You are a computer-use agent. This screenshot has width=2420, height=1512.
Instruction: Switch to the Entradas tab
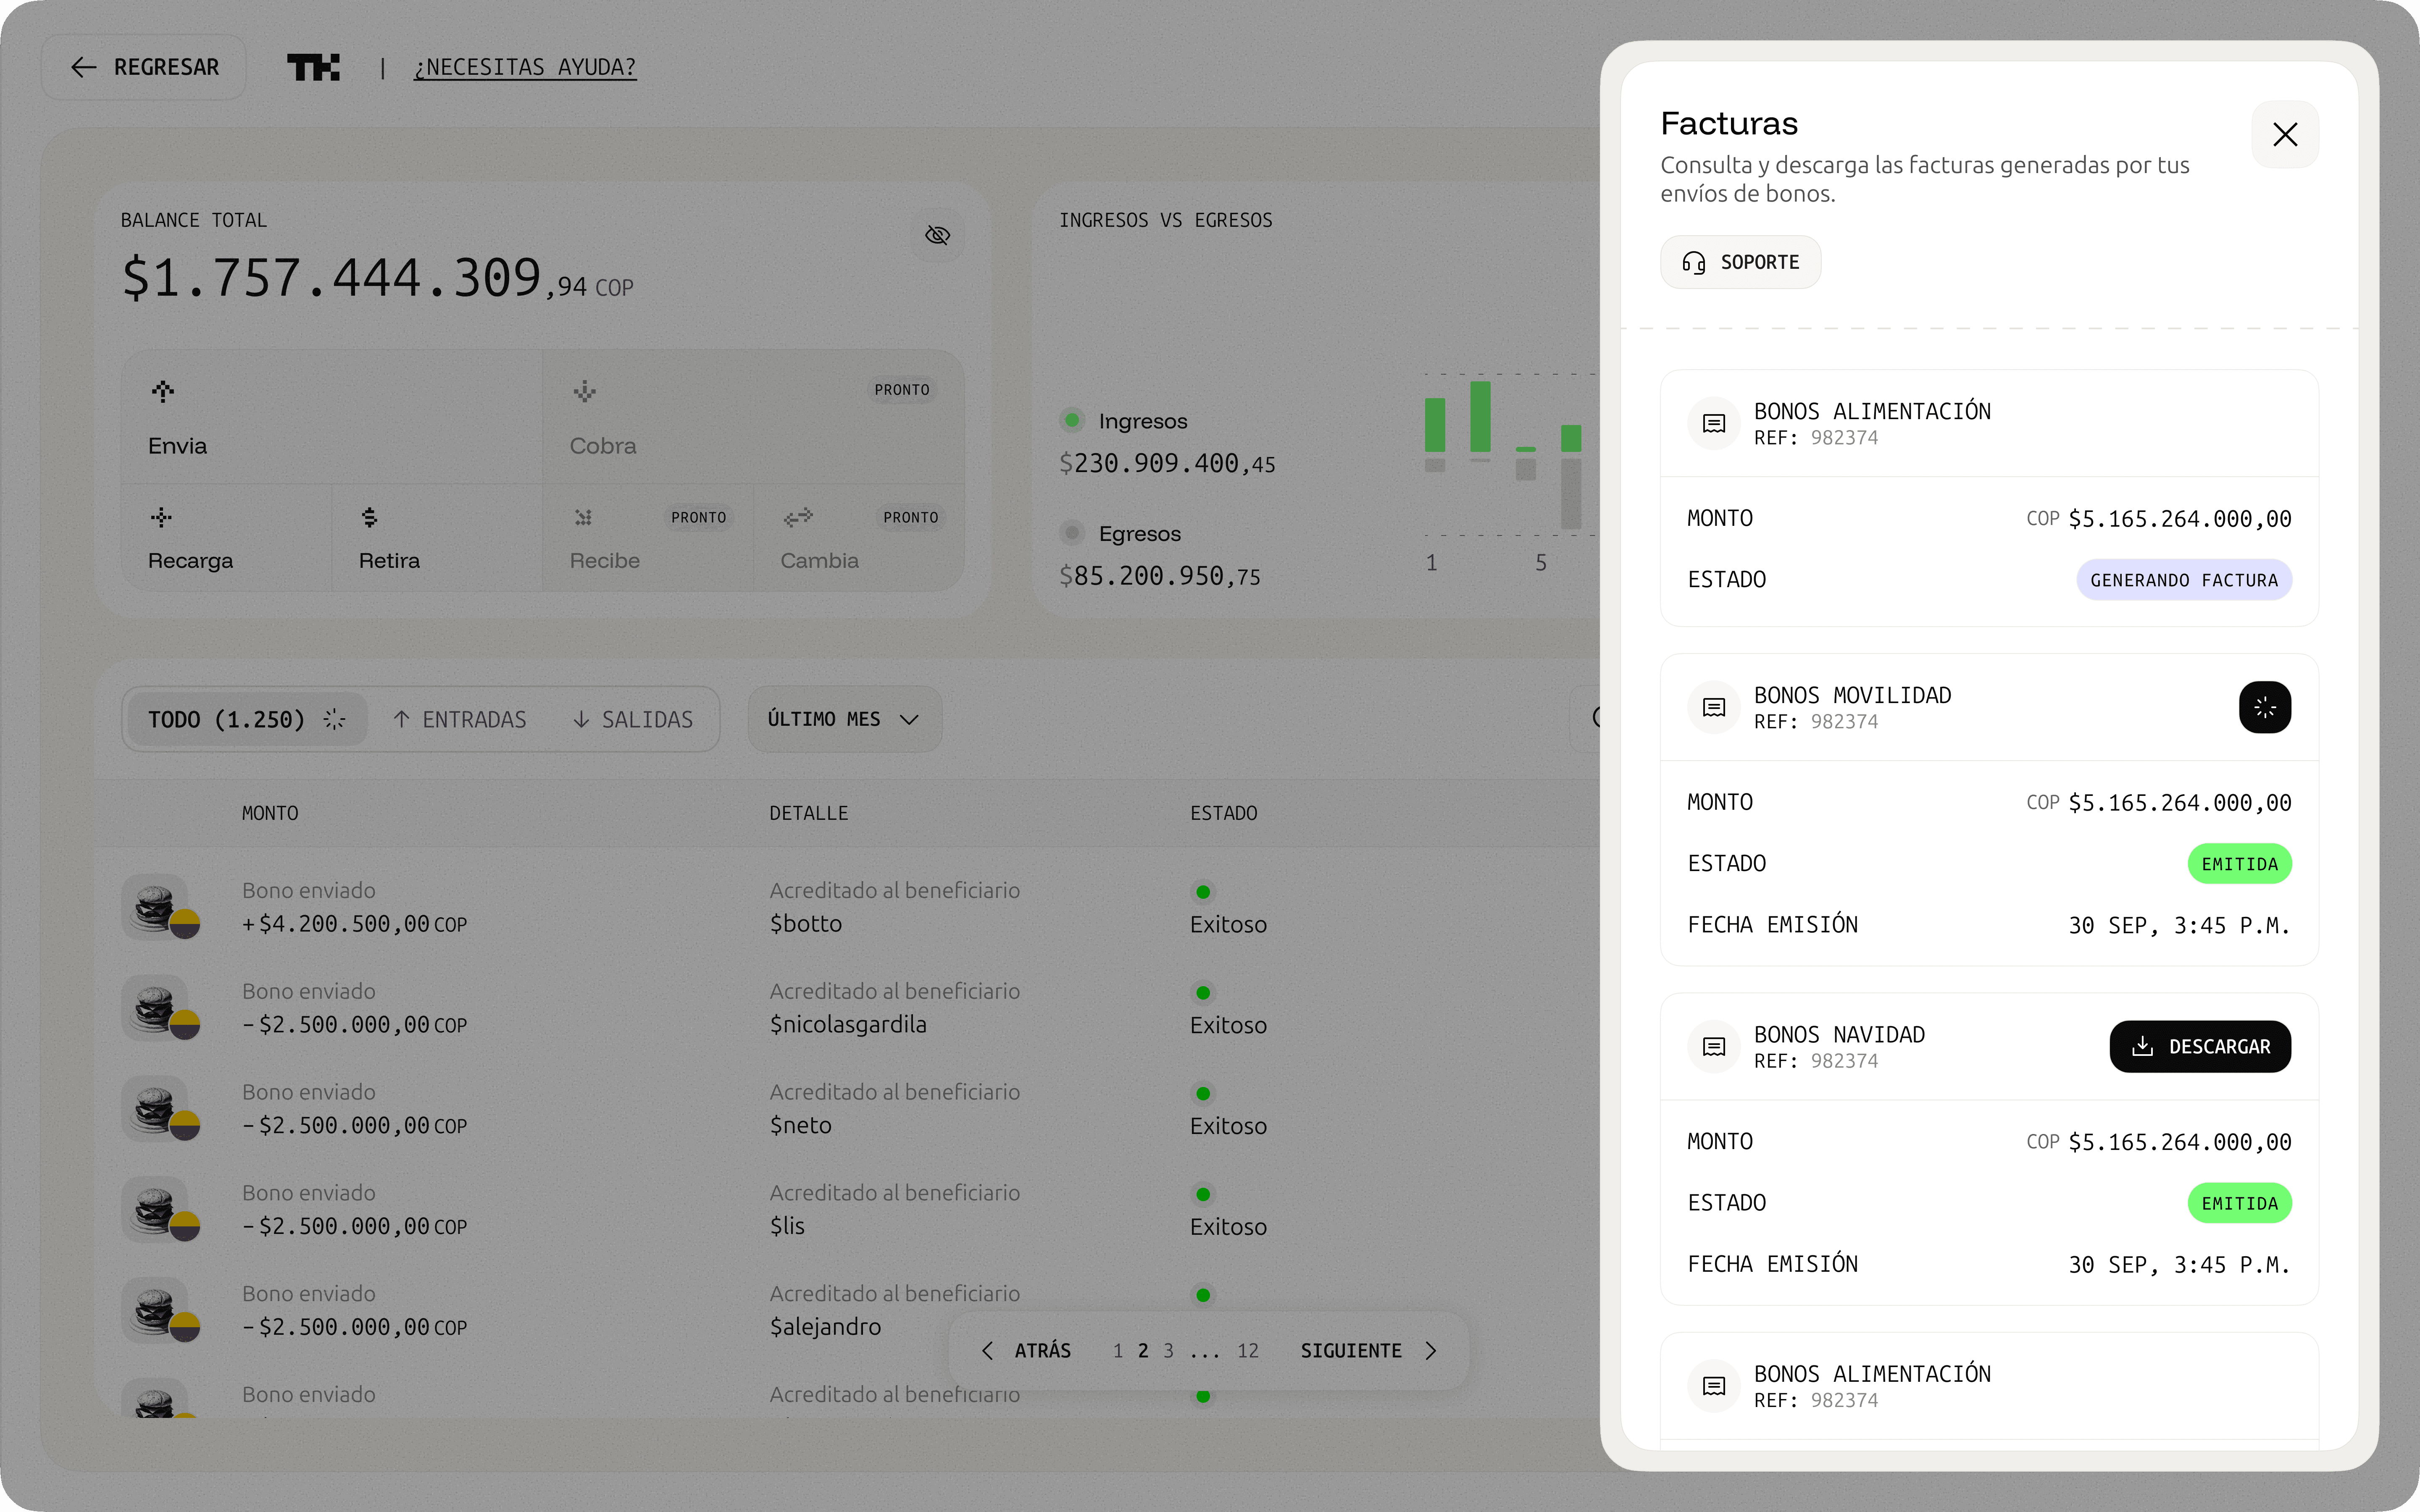tap(460, 719)
